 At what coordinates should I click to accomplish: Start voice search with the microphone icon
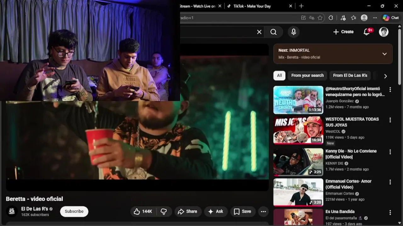coord(293,32)
